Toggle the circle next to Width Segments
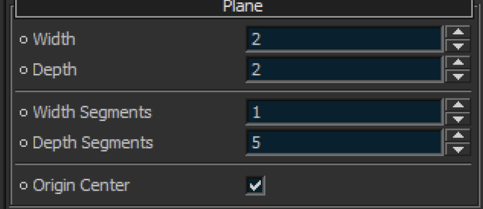Viewport: 483px width, 209px height. [24, 113]
